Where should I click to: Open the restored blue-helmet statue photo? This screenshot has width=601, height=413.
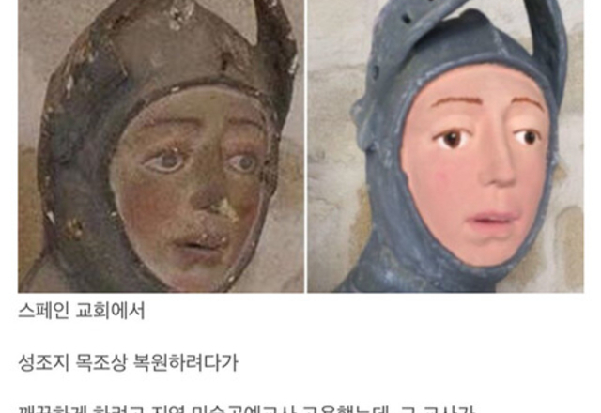coord(446,146)
